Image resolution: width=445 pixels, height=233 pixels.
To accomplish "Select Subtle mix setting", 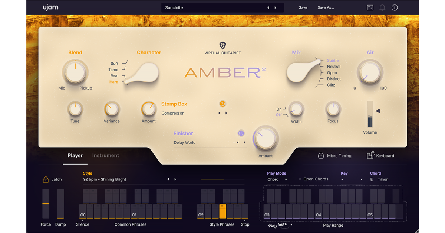I will (333, 60).
